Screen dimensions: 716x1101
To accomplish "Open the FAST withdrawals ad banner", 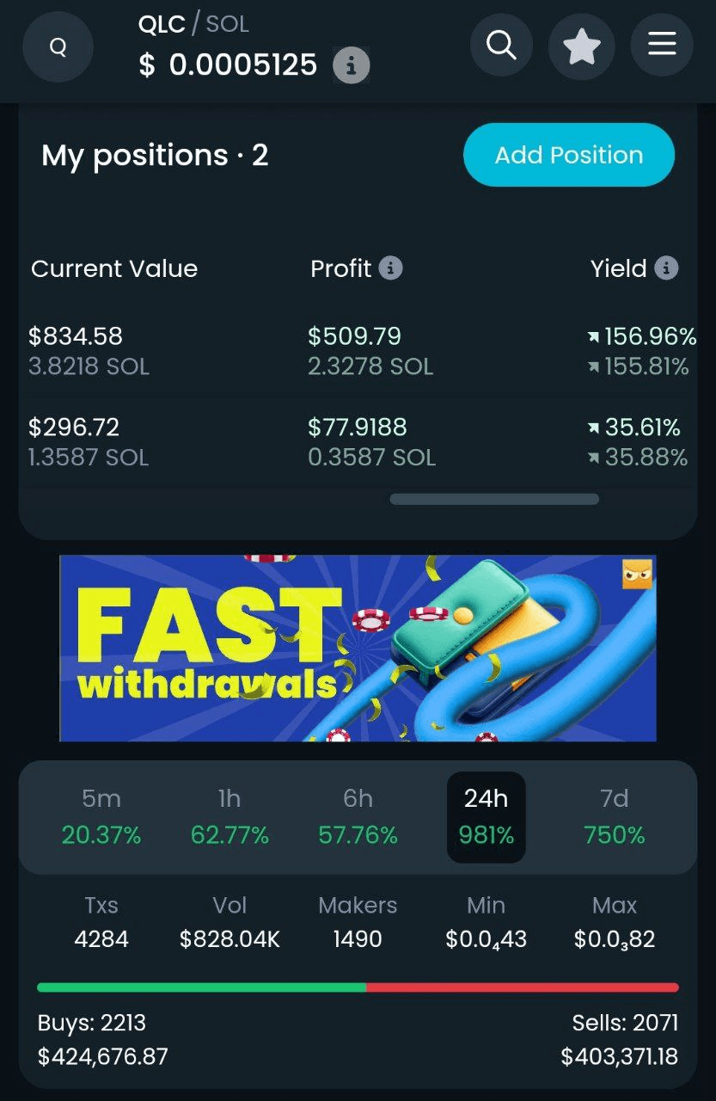I will coord(358,648).
